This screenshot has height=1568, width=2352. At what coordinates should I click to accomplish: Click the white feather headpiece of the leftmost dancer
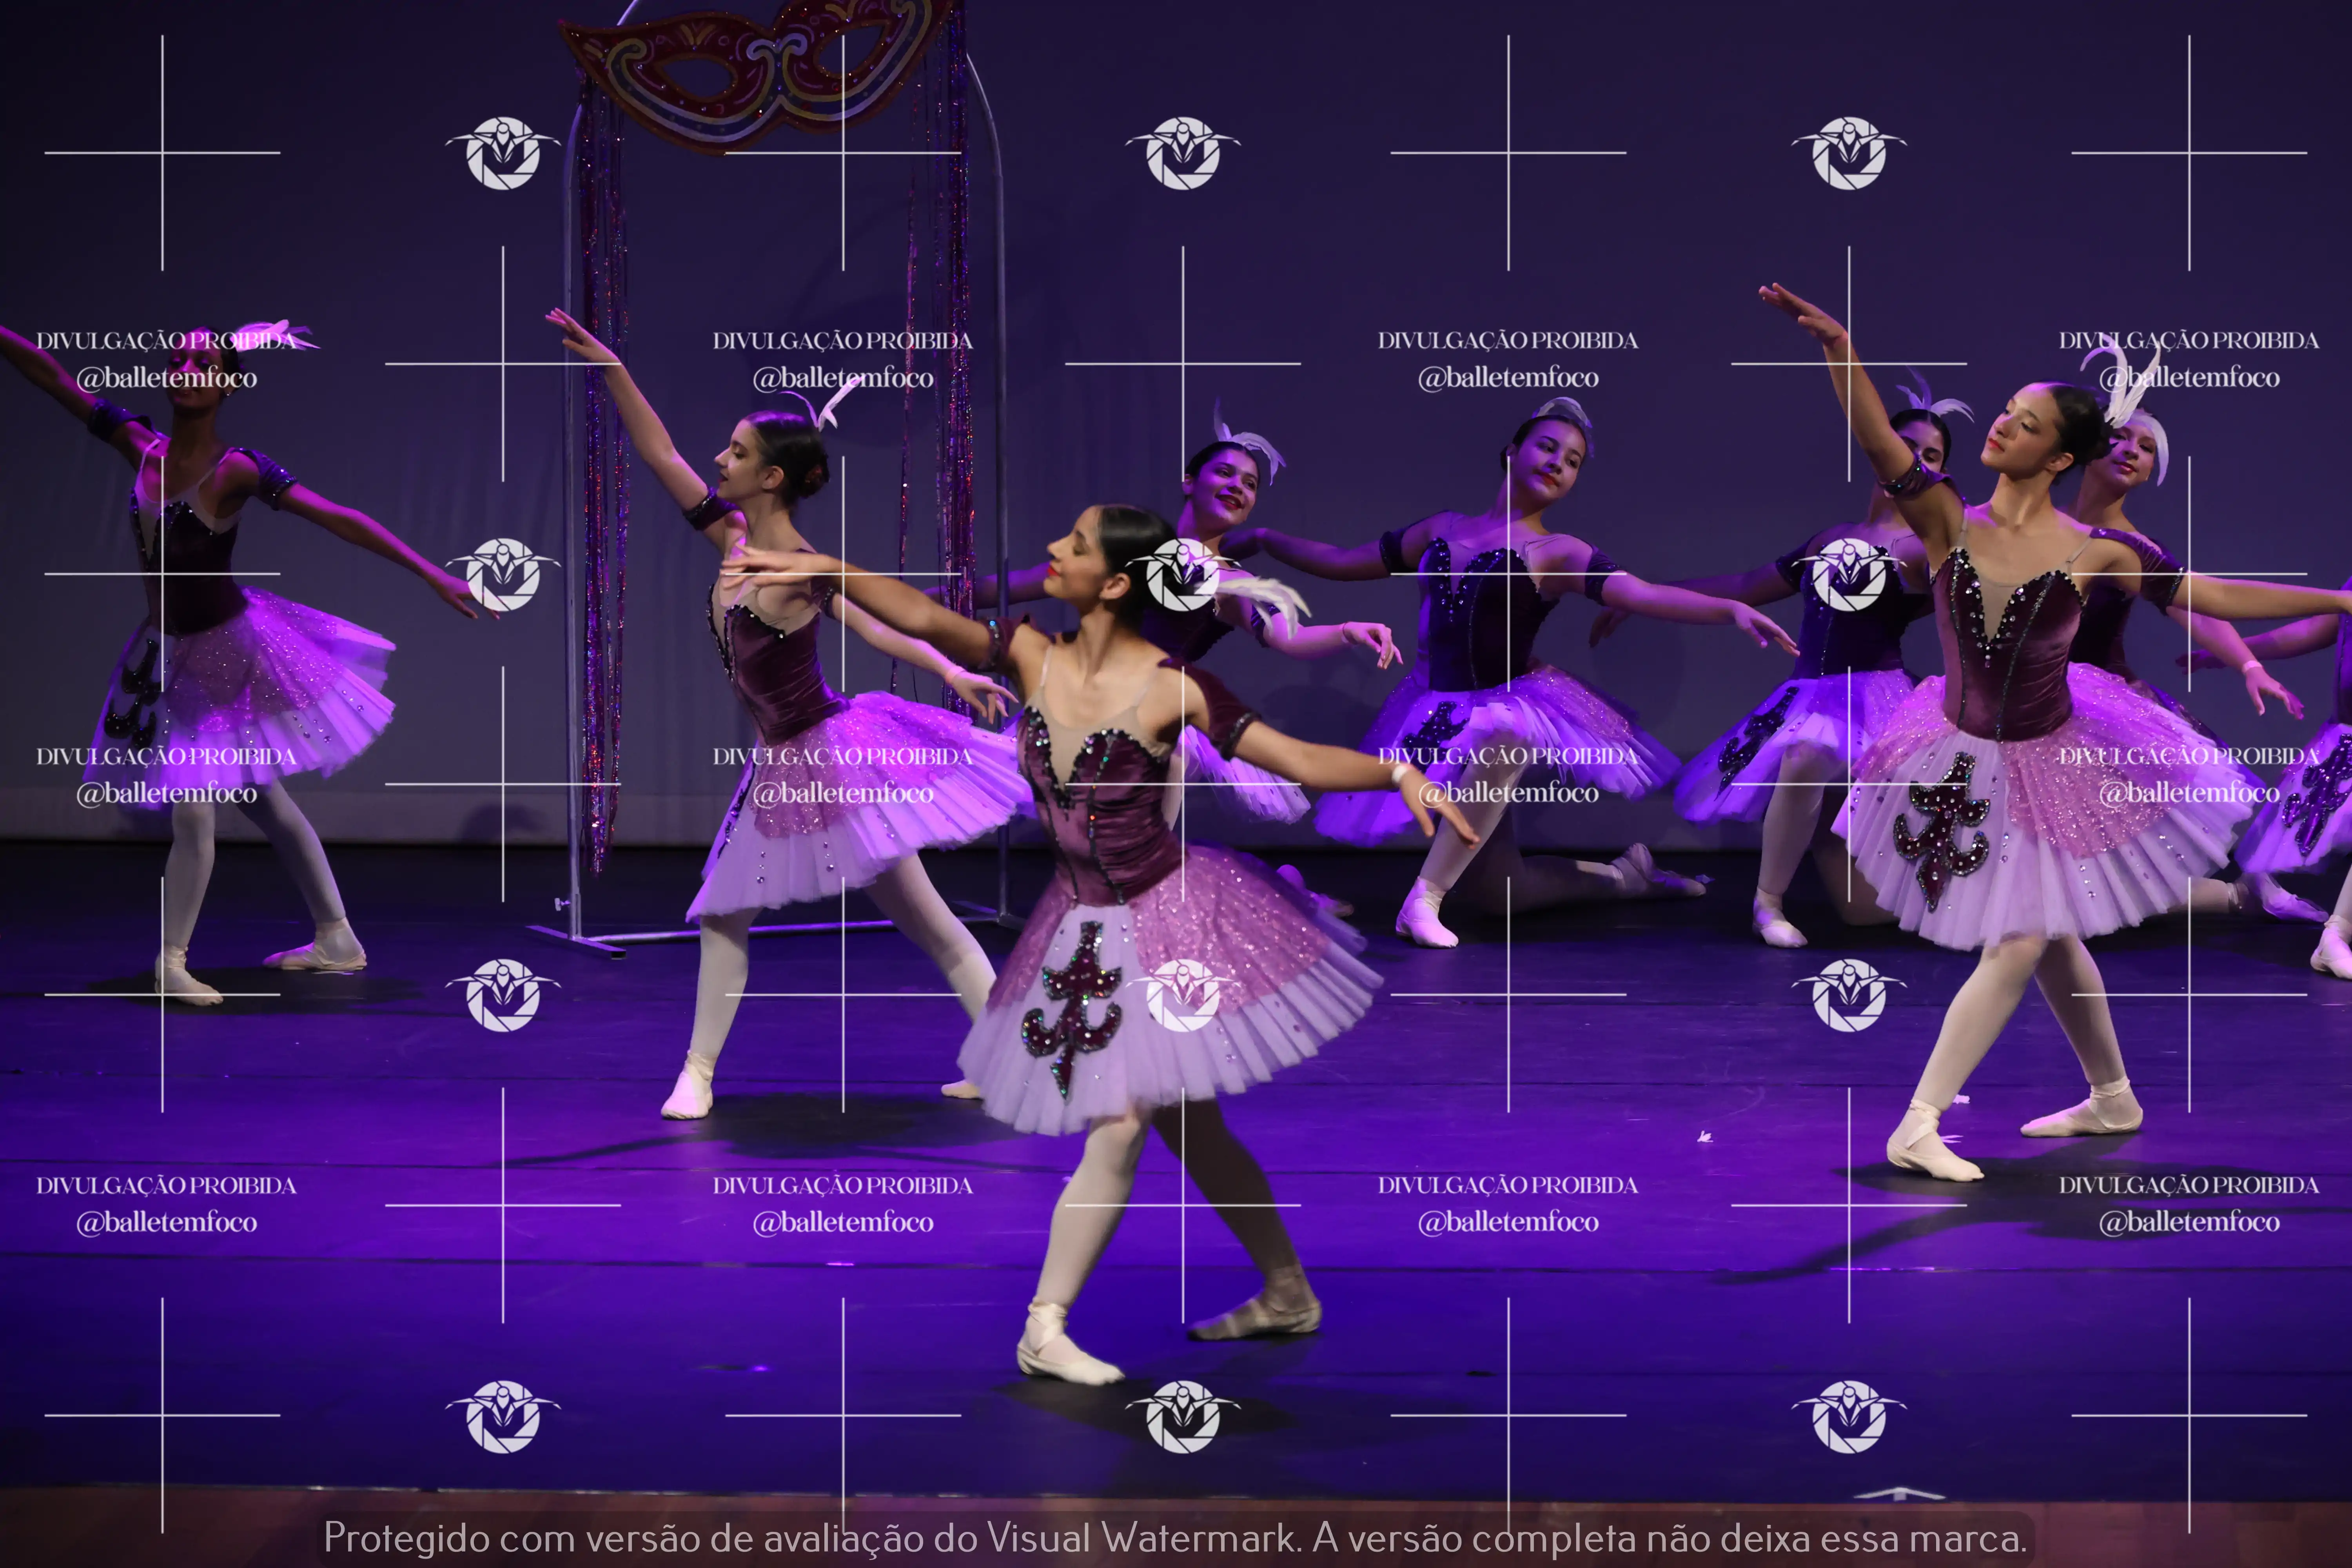coord(278,333)
